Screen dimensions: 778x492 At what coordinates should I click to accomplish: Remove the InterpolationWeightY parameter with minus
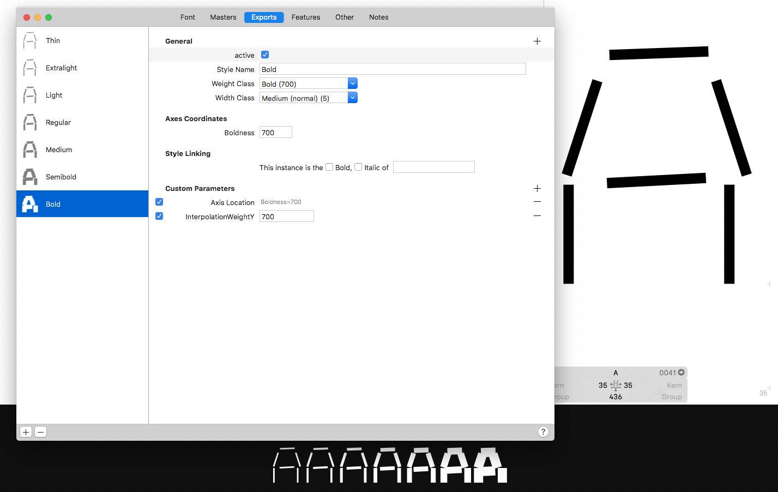pos(537,216)
